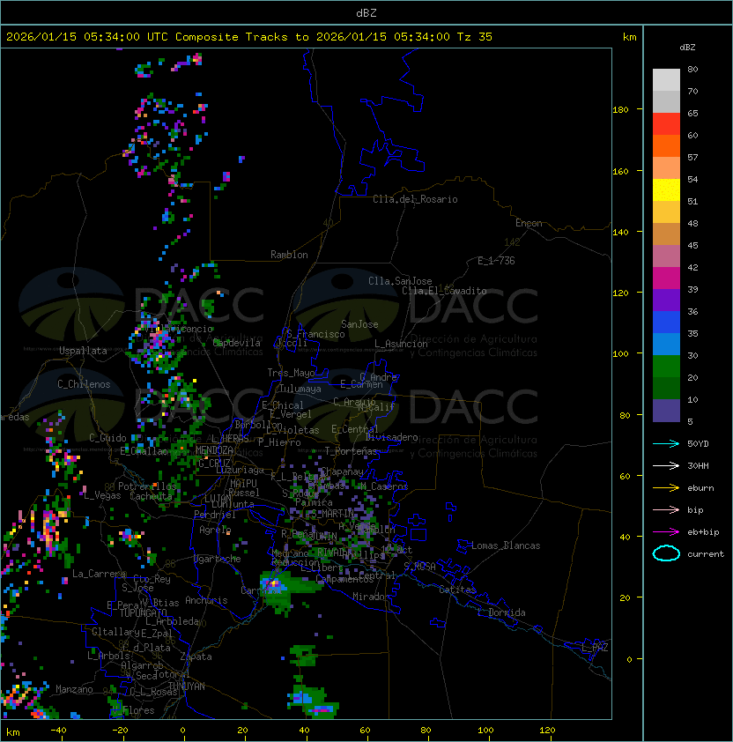Viewport: 733px width, 742px height.
Task: Click the Catitas place label
Action: point(457,590)
